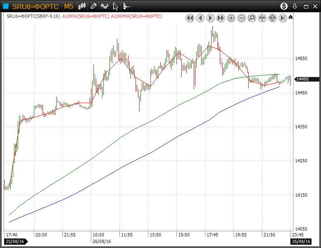321x248 pixels.
Task: Change the M5 timeframe
Action: click(x=69, y=6)
